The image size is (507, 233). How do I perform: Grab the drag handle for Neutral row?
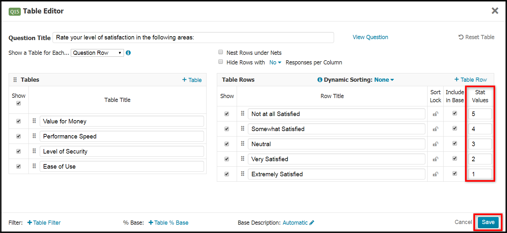click(243, 144)
